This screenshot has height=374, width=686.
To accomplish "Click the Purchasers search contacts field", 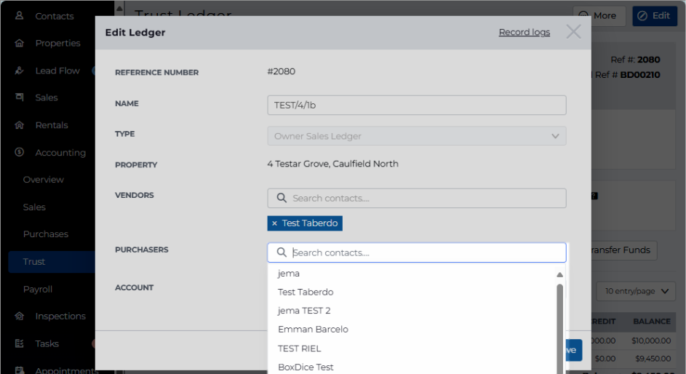I will 417,252.
